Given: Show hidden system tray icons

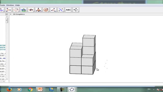Looking at the screenshot, I should pos(154,89).
